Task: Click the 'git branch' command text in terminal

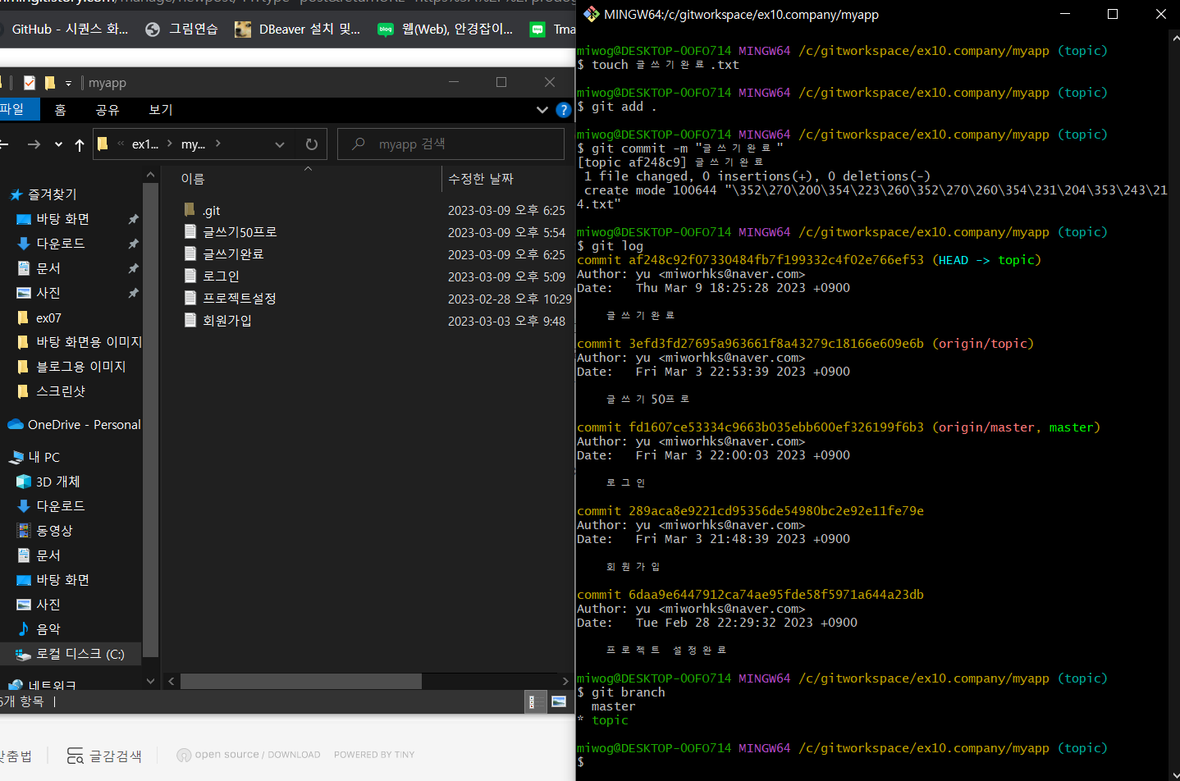Action: coord(629,692)
